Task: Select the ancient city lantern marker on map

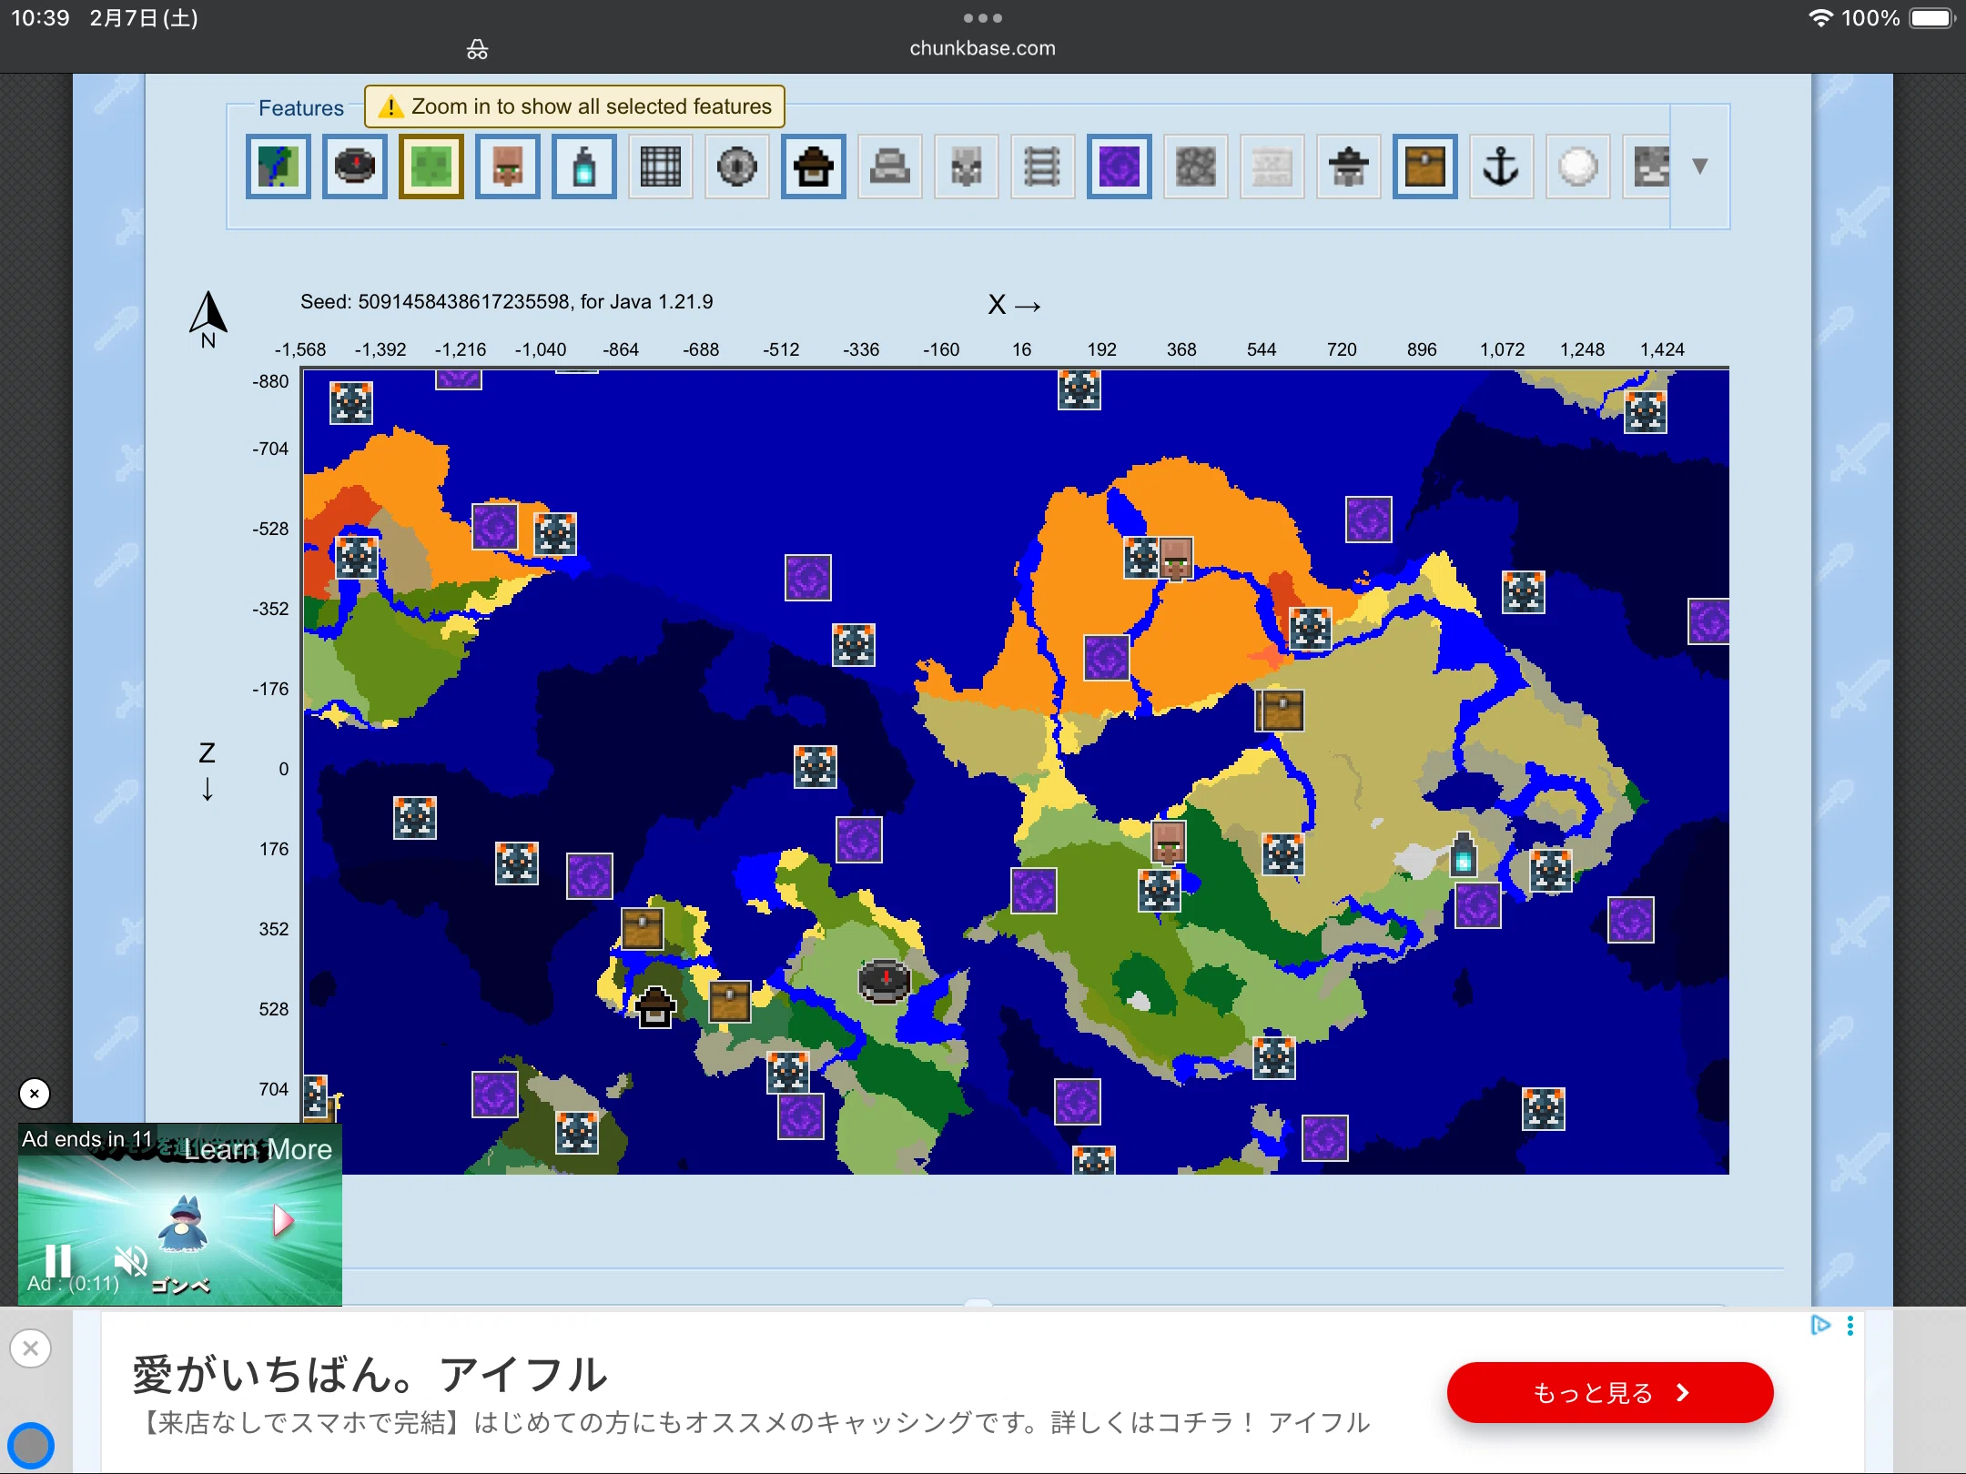Action: pos(1464,855)
